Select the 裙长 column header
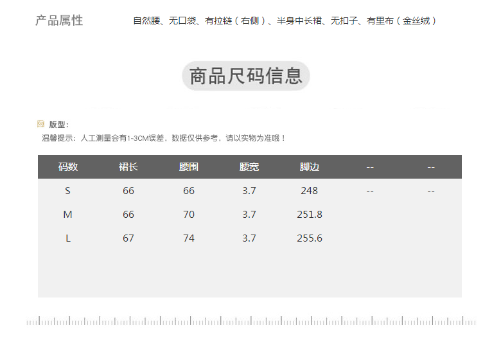This screenshot has height=347, width=501. coord(128,167)
